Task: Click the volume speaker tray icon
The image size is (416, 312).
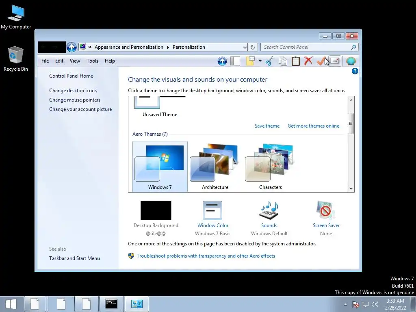Action: 375,304
